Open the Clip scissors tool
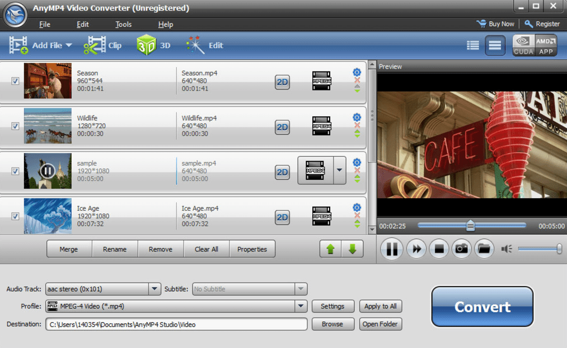The width and height of the screenshot is (567, 348). (95, 45)
